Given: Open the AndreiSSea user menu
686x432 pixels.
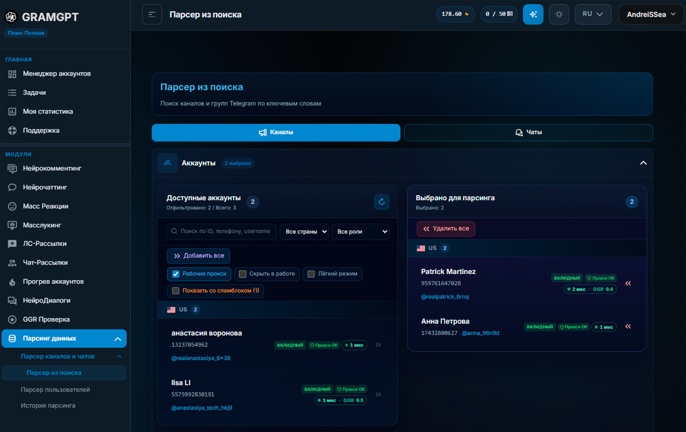Looking at the screenshot, I should (651, 14).
